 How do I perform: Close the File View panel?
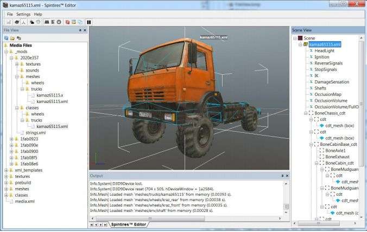point(84,30)
